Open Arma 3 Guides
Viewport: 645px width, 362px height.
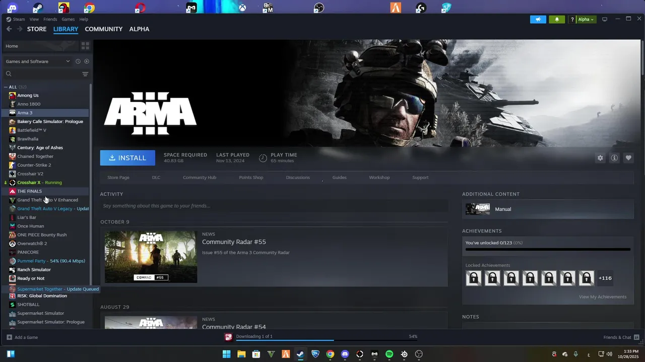coord(339,177)
